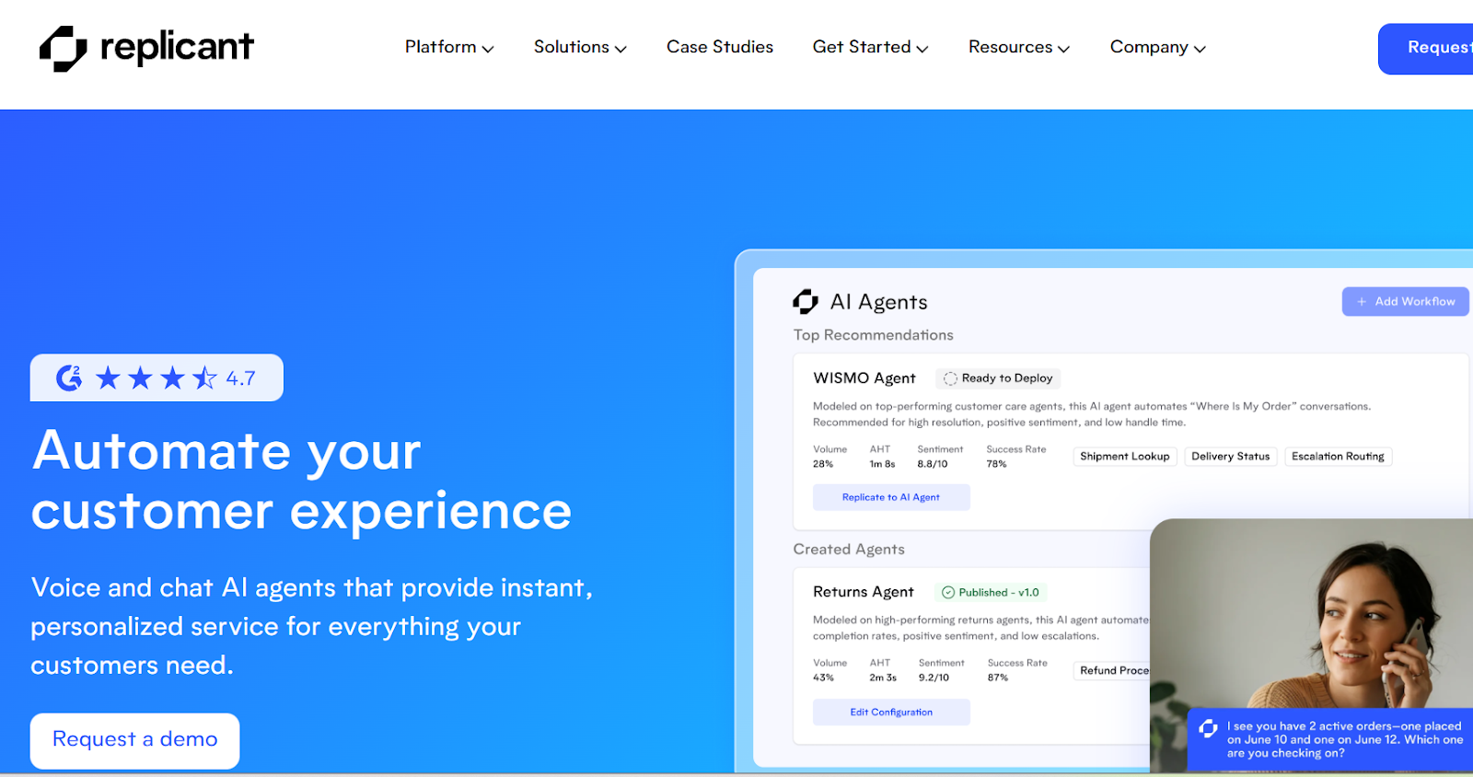The image size is (1473, 777).
Task: Click the first star in the rating badge
Action: click(108, 377)
